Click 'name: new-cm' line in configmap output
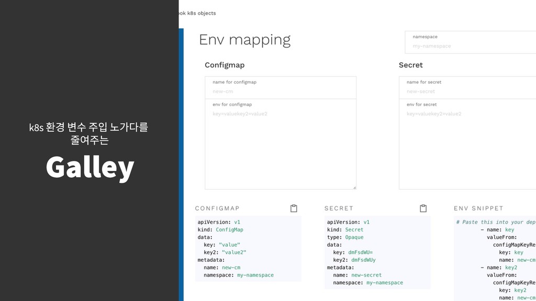The height and width of the screenshot is (301, 536). 222,267
